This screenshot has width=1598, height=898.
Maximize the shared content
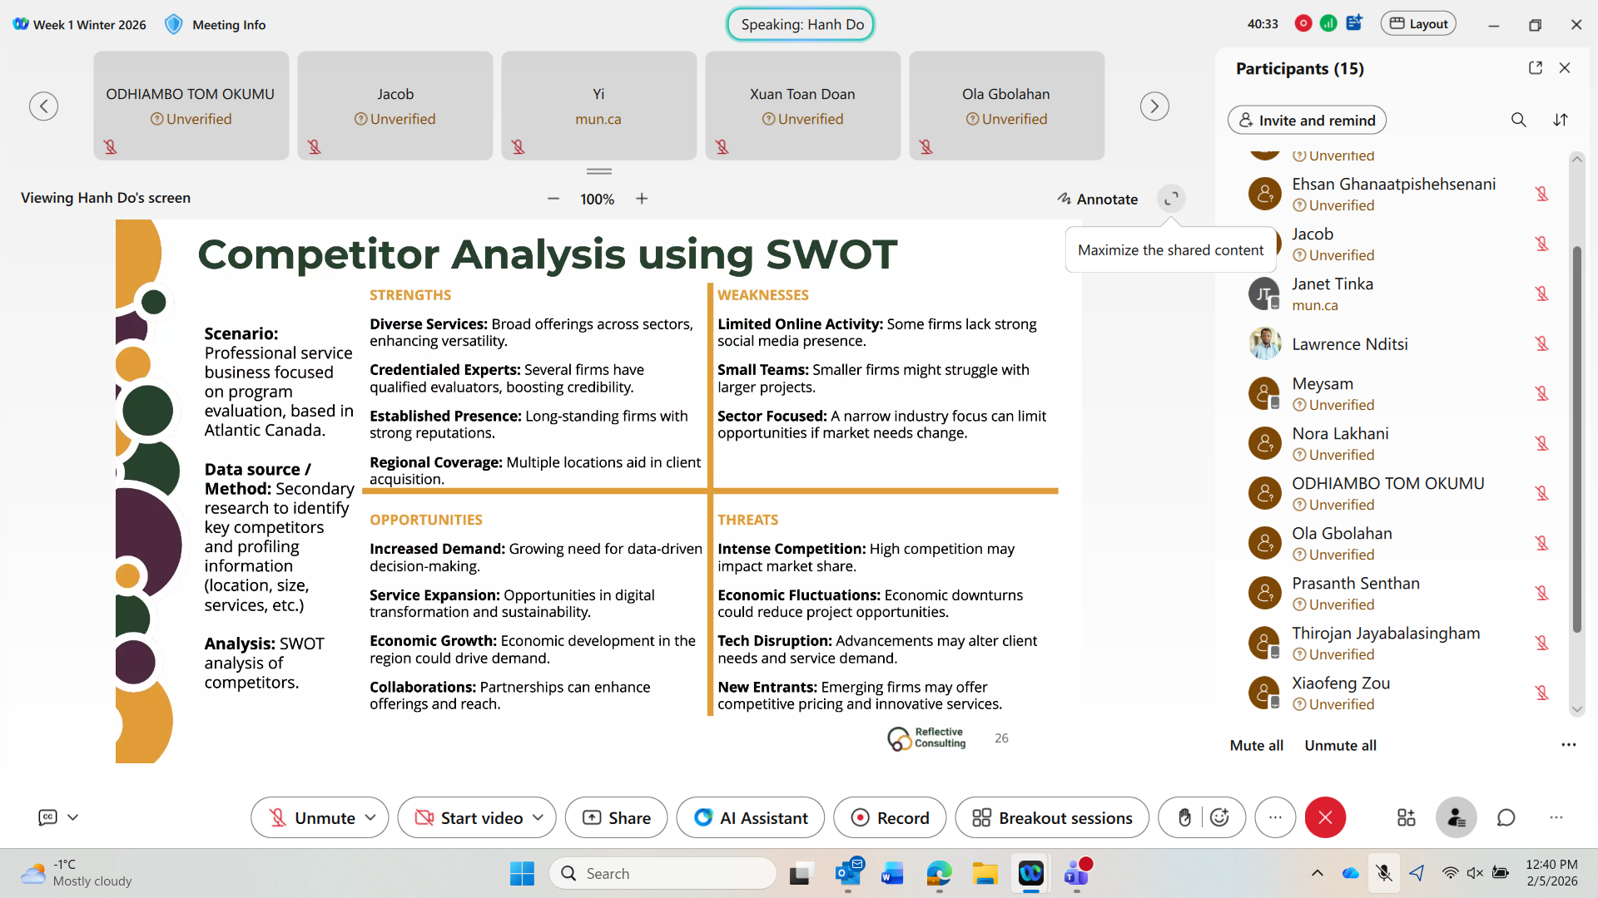pyautogui.click(x=1171, y=199)
